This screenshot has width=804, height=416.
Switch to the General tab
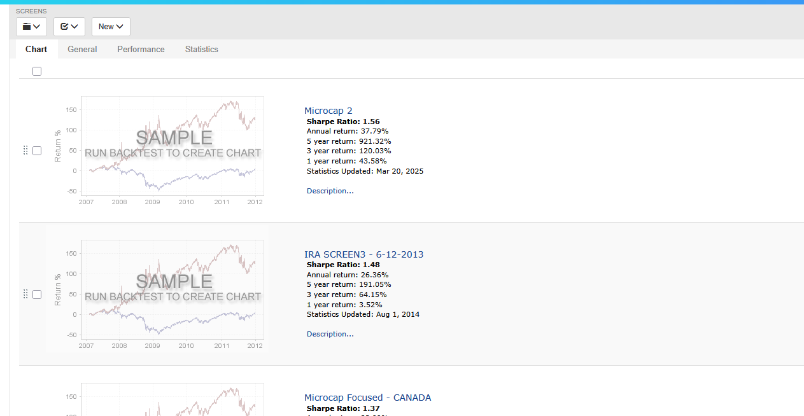(x=82, y=49)
